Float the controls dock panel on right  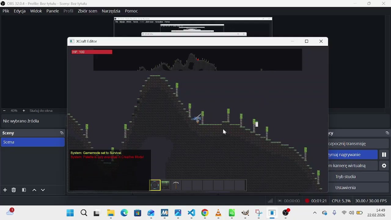click(x=387, y=133)
